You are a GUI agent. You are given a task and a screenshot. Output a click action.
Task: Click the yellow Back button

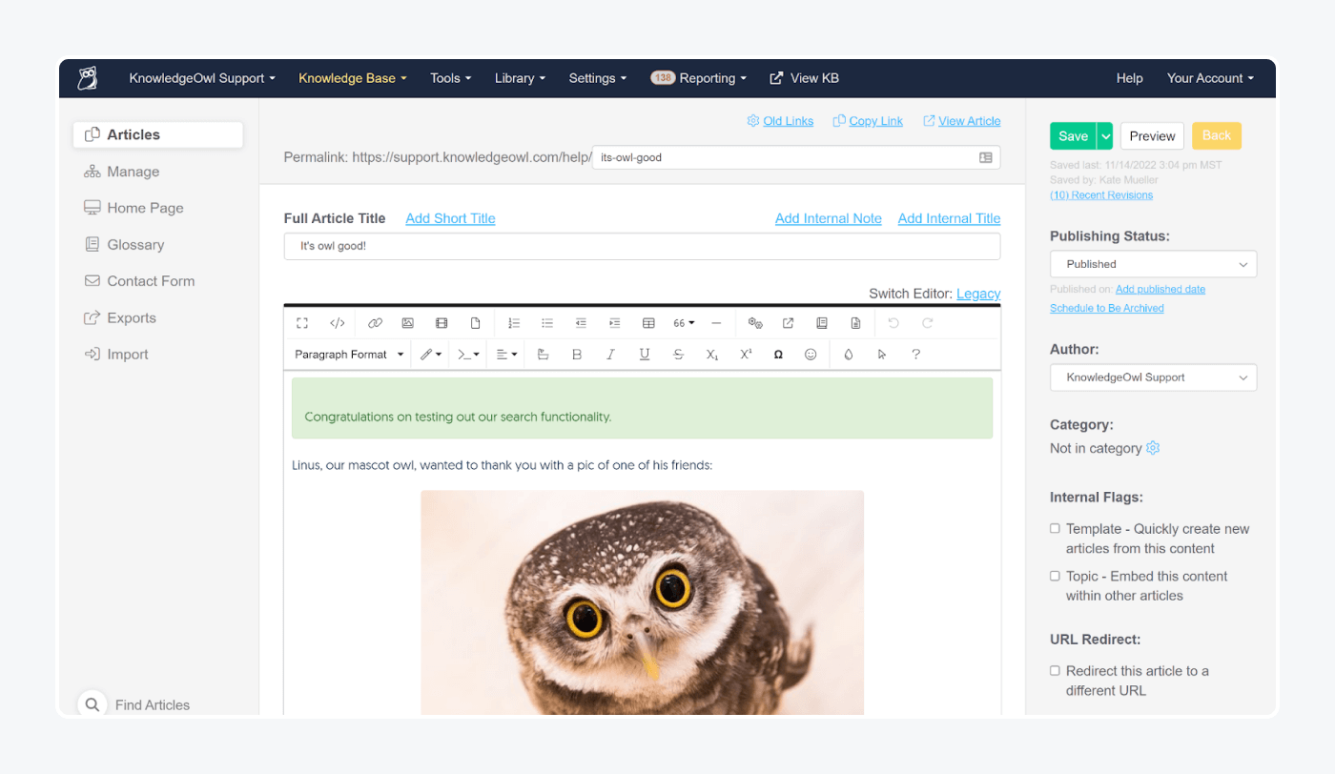1217,135
